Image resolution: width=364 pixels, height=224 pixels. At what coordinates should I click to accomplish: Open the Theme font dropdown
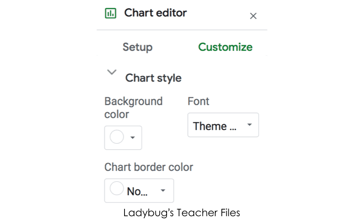[x=223, y=125]
